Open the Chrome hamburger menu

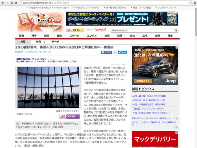[195, 3]
